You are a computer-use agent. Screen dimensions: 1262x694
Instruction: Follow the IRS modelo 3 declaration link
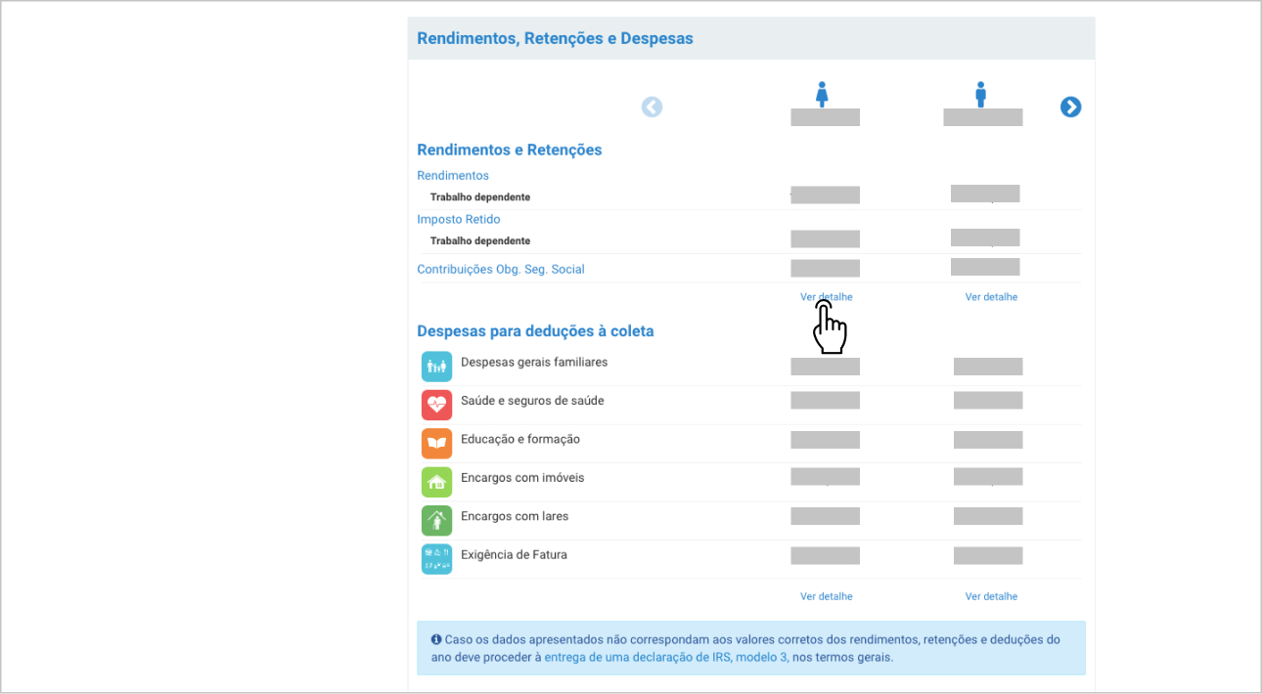(666, 658)
